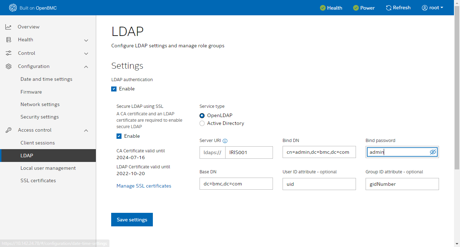Select the LDAP sidebar item
Image resolution: width=460 pixels, height=247 pixels.
48,156
